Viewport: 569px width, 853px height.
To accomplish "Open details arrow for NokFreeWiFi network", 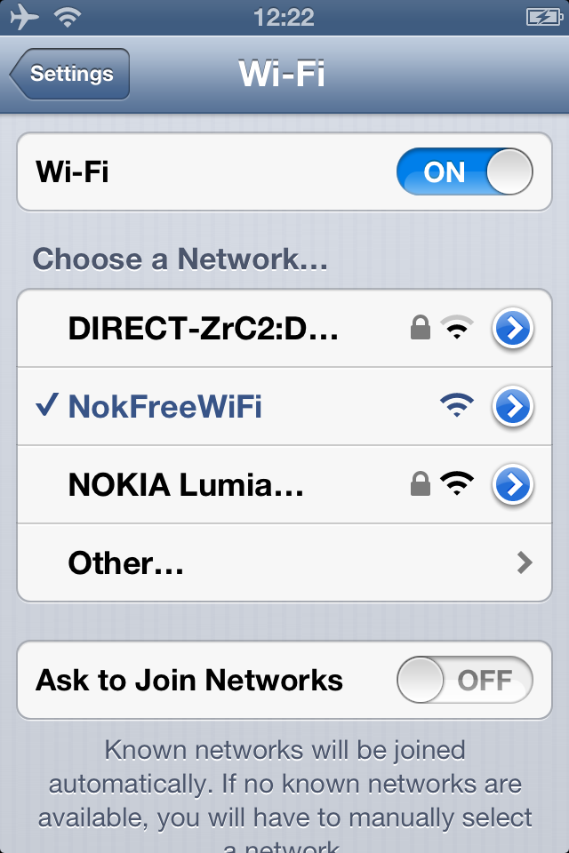I will click(512, 406).
